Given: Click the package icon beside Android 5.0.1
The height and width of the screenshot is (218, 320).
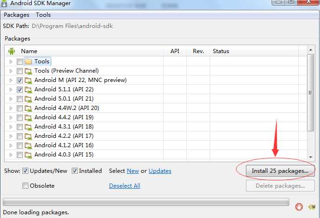Looking at the screenshot, I should (x=28, y=99).
